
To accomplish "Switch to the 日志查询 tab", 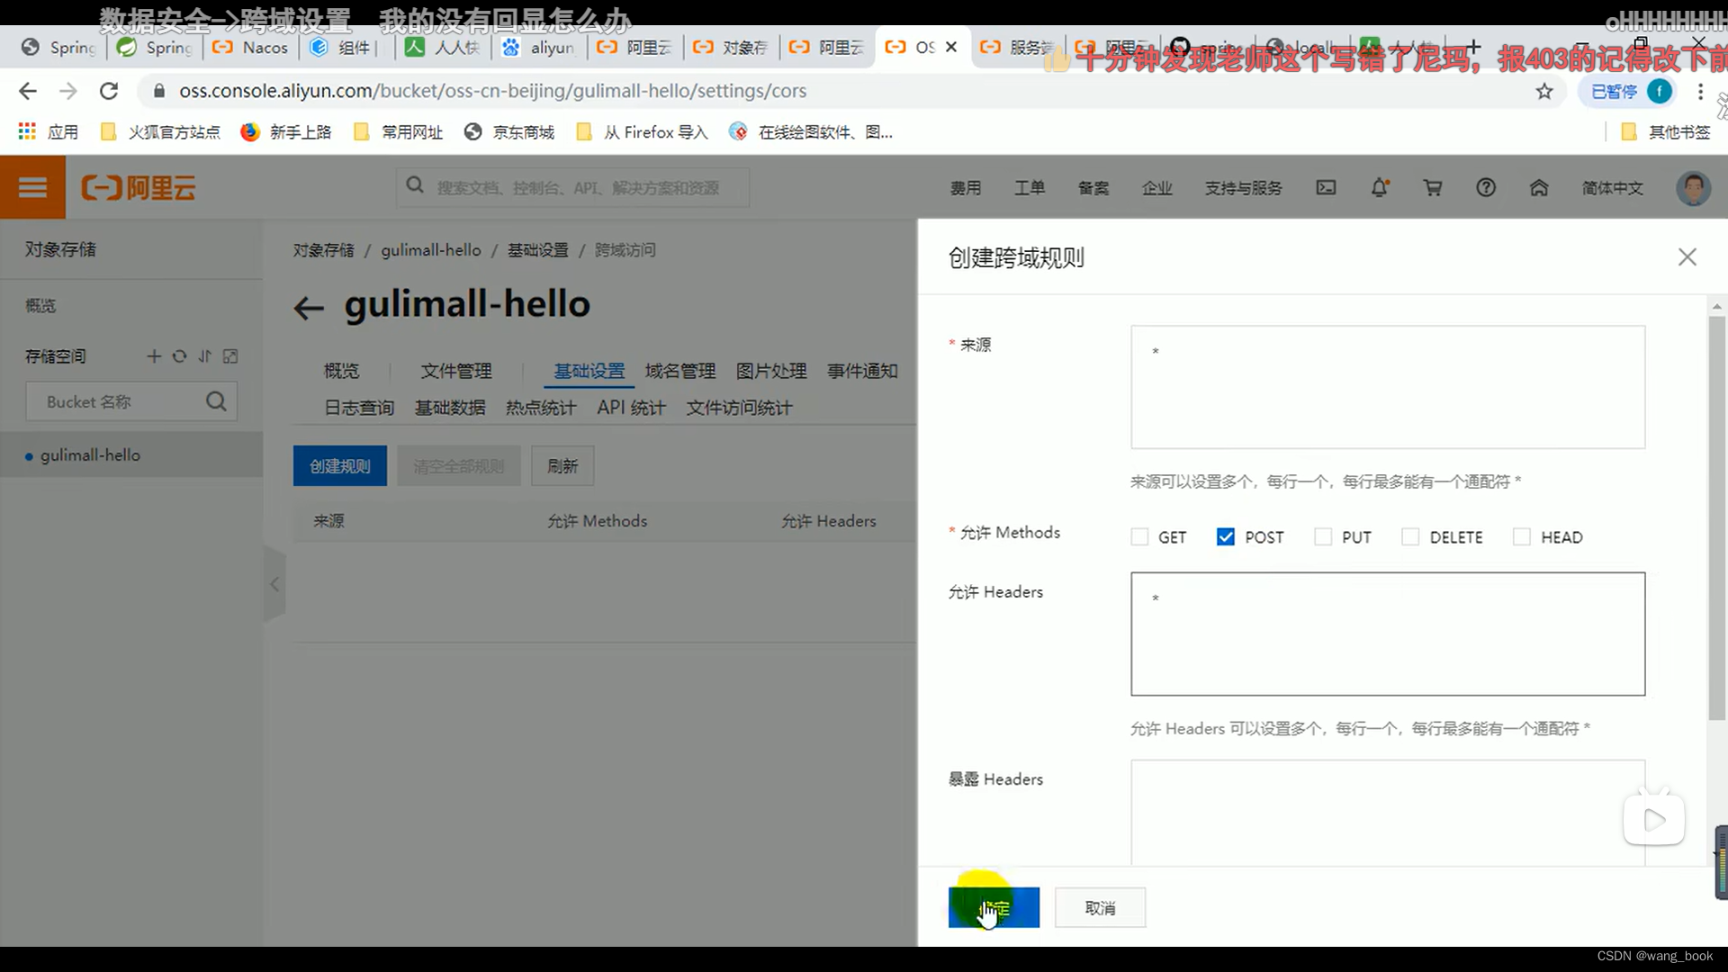I will coord(359,408).
